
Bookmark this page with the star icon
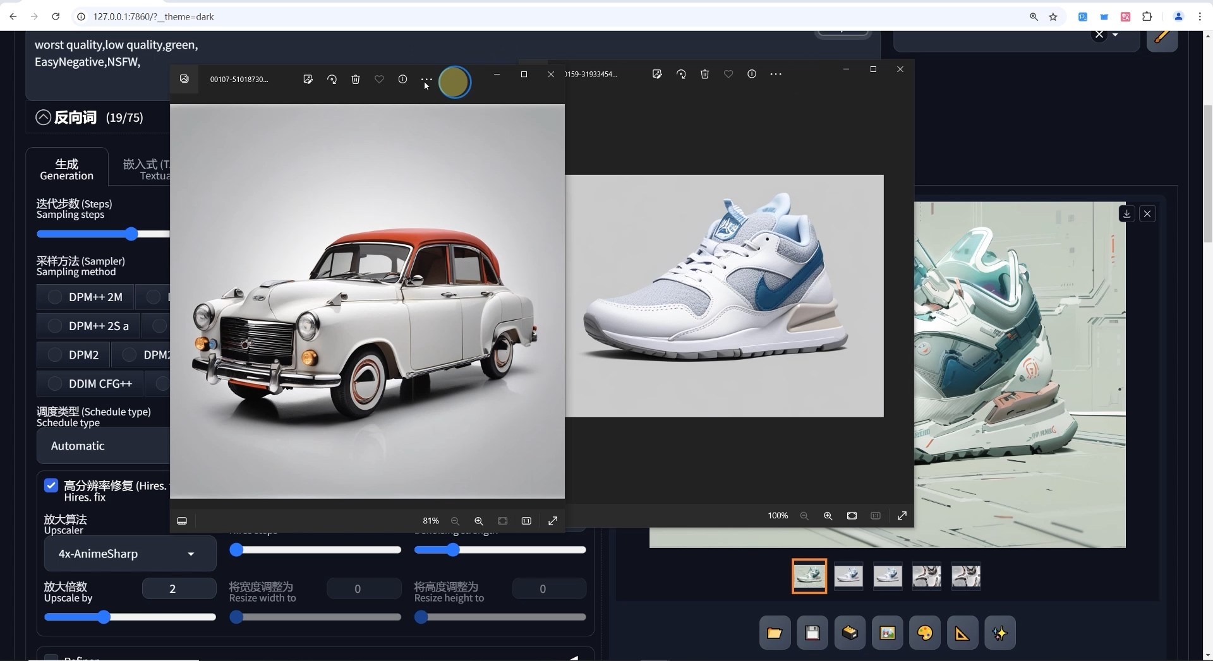click(1053, 17)
